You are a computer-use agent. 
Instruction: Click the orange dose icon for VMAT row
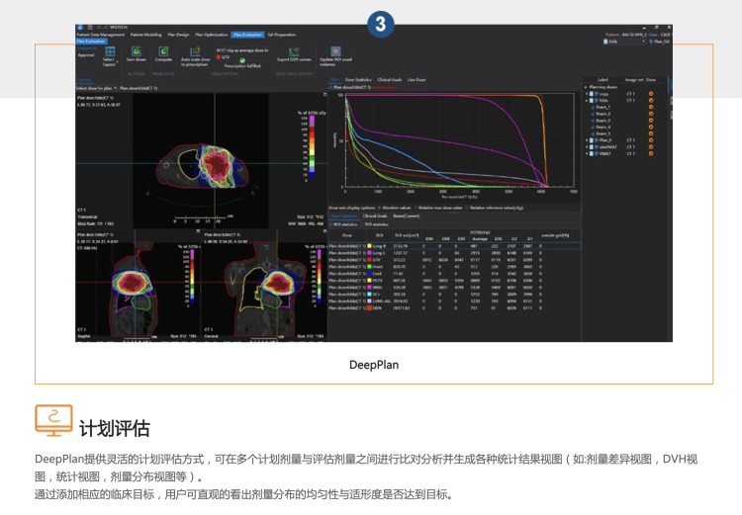[651, 153]
